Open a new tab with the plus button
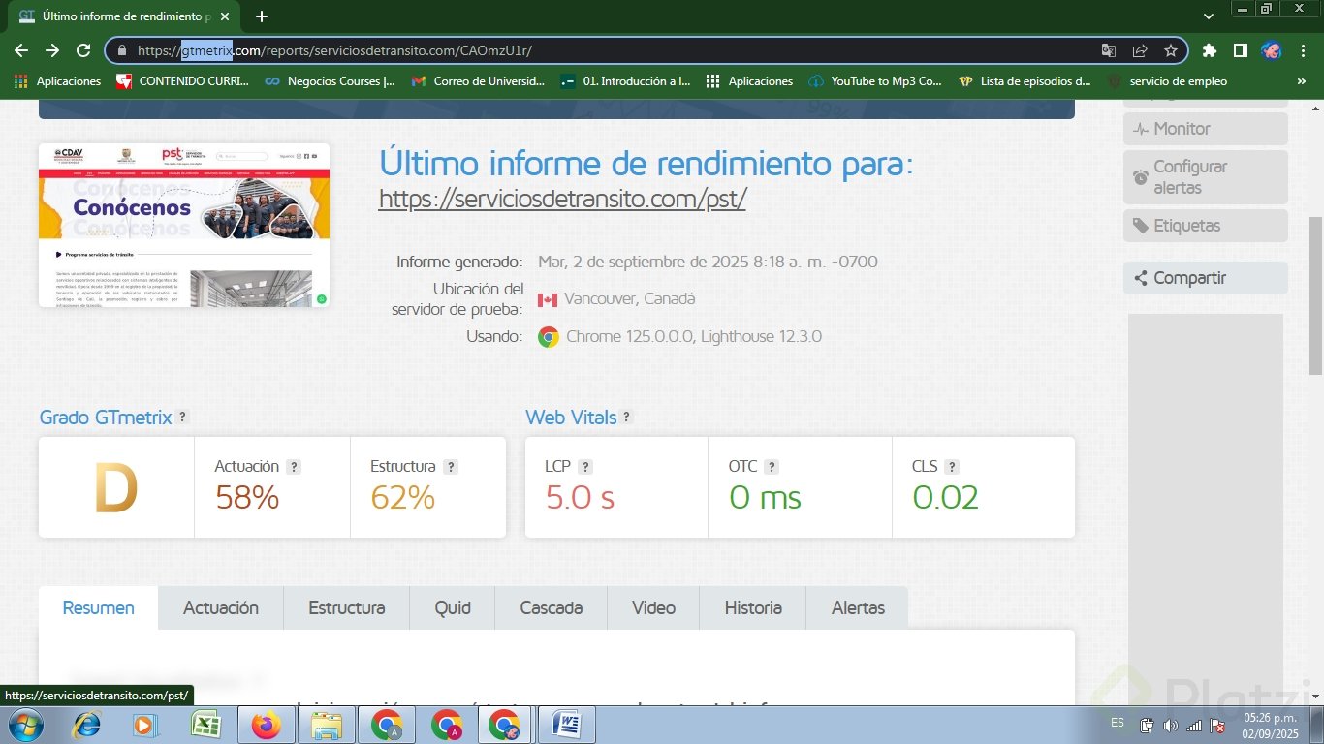Screen dimensions: 1324x744 (262, 16)
